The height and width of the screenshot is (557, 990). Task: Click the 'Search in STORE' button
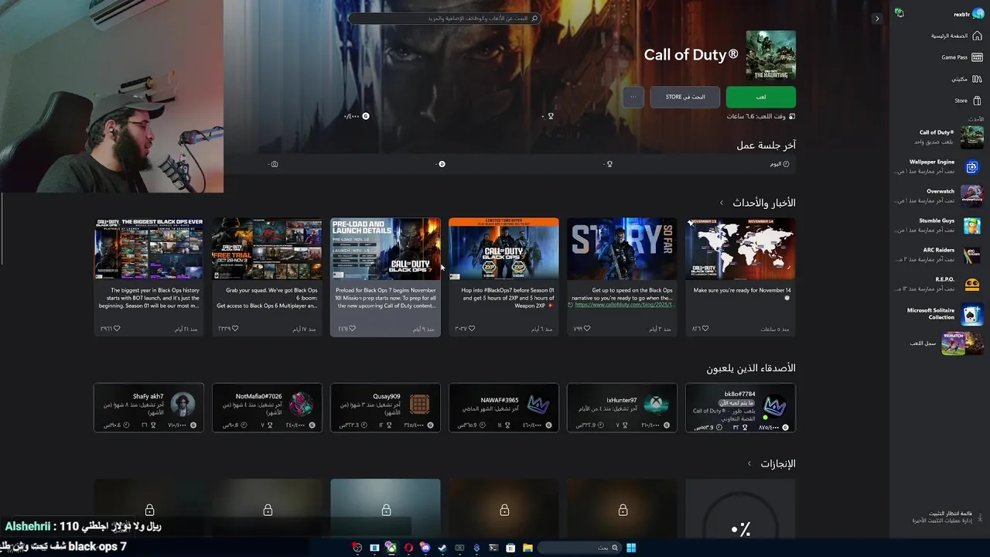[x=685, y=97]
